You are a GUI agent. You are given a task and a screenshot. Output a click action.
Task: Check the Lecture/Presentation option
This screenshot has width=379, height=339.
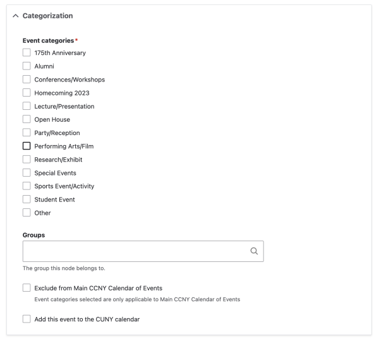point(27,106)
